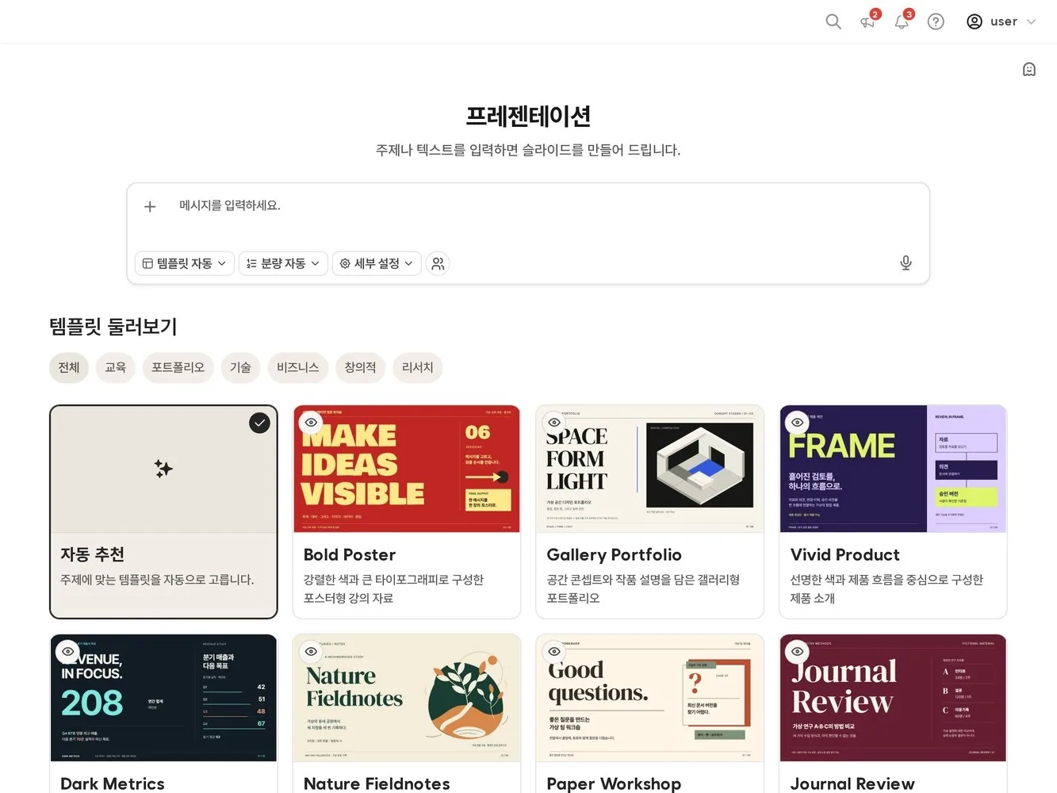Open the 분량 자동 dropdown
The height and width of the screenshot is (793, 1057).
pos(283,263)
